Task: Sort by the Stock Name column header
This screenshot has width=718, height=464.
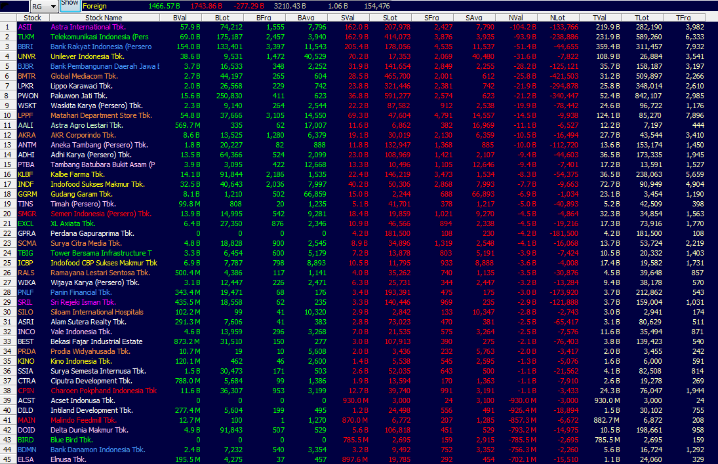Action: [104, 18]
